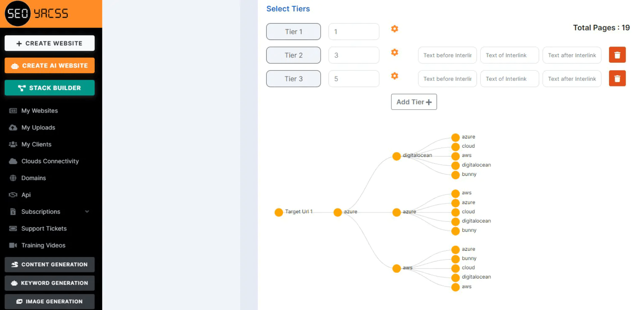This screenshot has height=310, width=636.
Task: Select the aws tier 2 node
Action: 396,268
